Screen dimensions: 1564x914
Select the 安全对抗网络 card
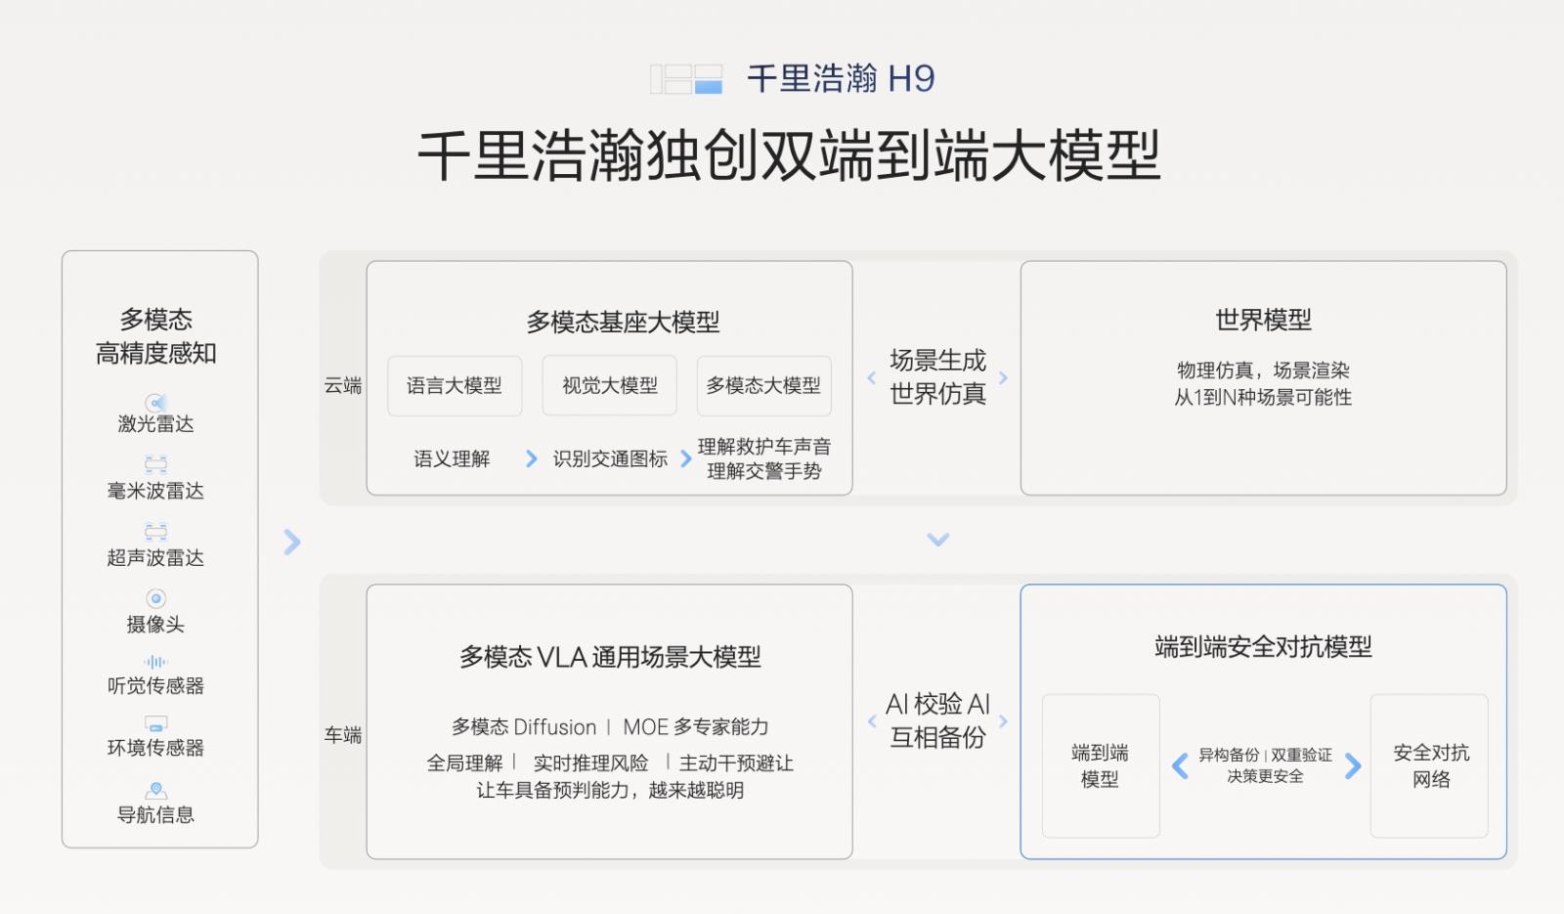tap(1430, 766)
